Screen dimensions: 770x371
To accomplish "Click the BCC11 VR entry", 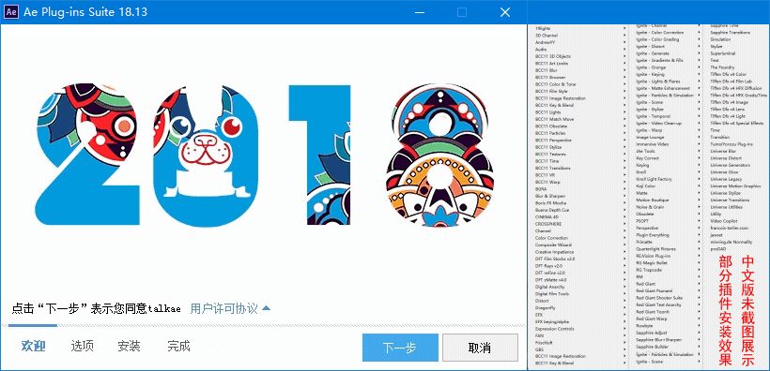I will (x=545, y=175).
